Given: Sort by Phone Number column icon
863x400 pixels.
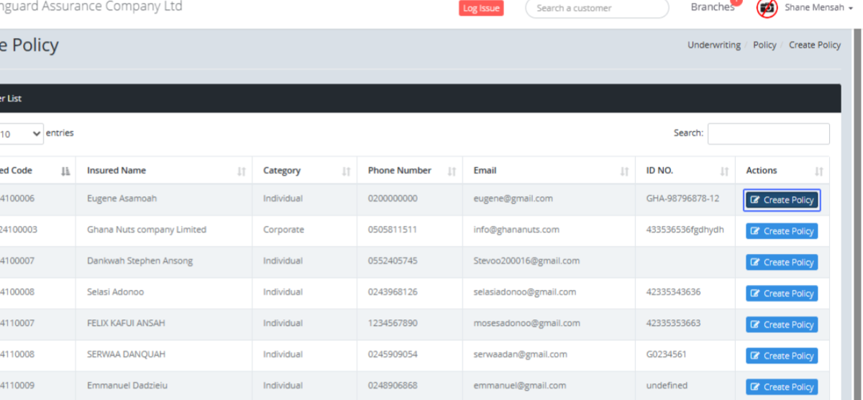Looking at the screenshot, I should (452, 171).
